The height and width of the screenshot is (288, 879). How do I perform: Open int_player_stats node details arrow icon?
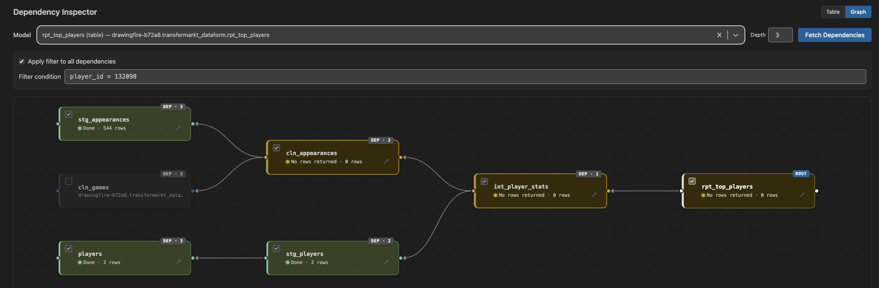(x=594, y=195)
